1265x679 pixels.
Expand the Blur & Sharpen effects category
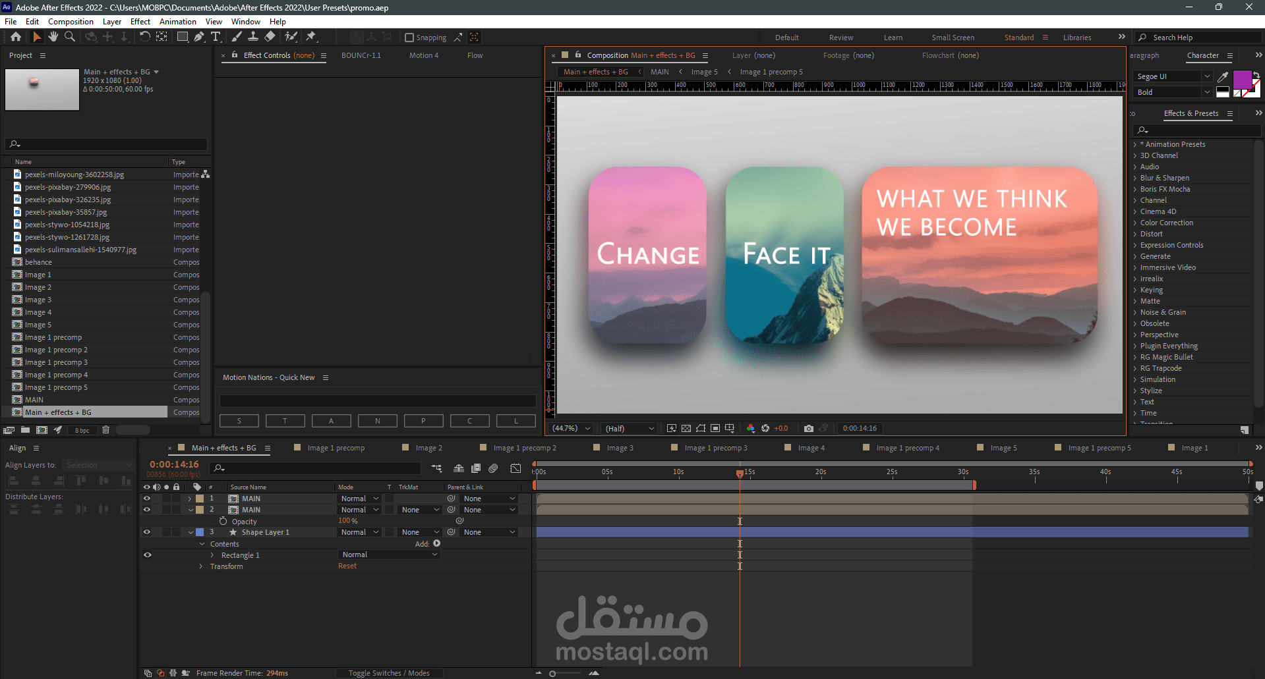(x=1135, y=178)
